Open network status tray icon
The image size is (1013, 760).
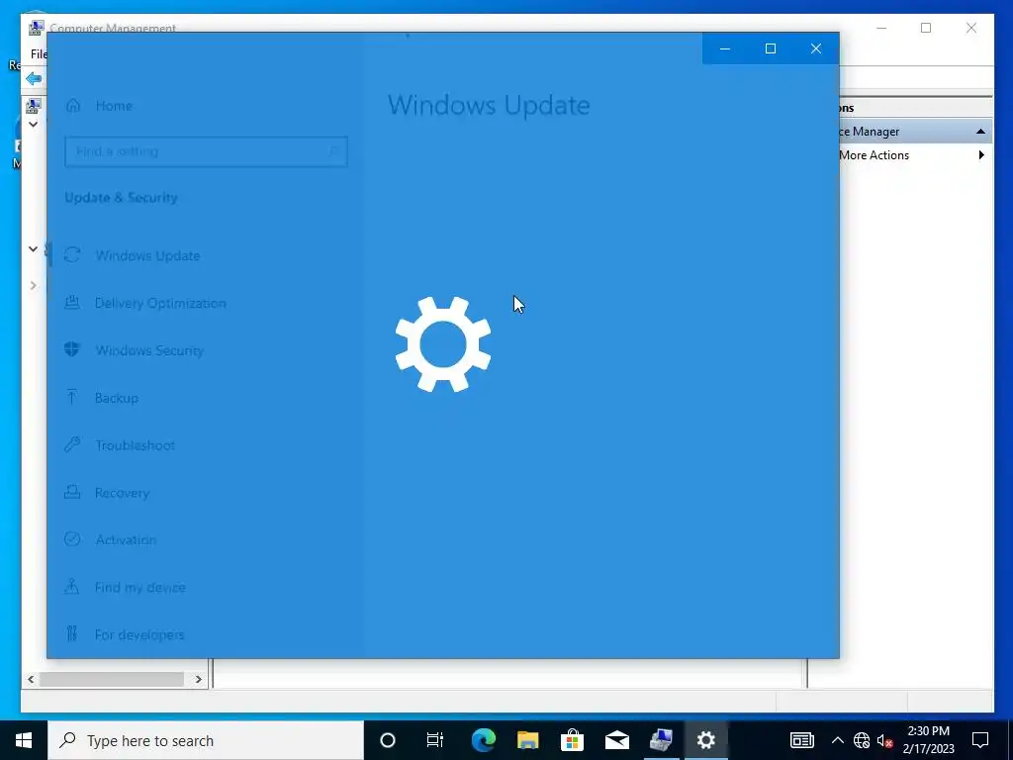pyautogui.click(x=862, y=740)
